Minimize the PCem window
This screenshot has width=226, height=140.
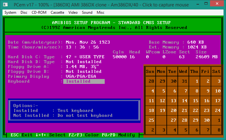click(198, 4)
